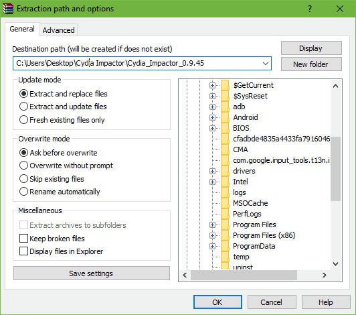
Task: Select the temp folder name
Action: pos(241,257)
